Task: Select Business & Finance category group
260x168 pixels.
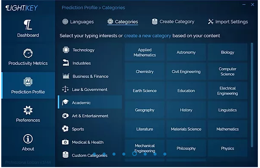Action: pyautogui.click(x=90, y=76)
